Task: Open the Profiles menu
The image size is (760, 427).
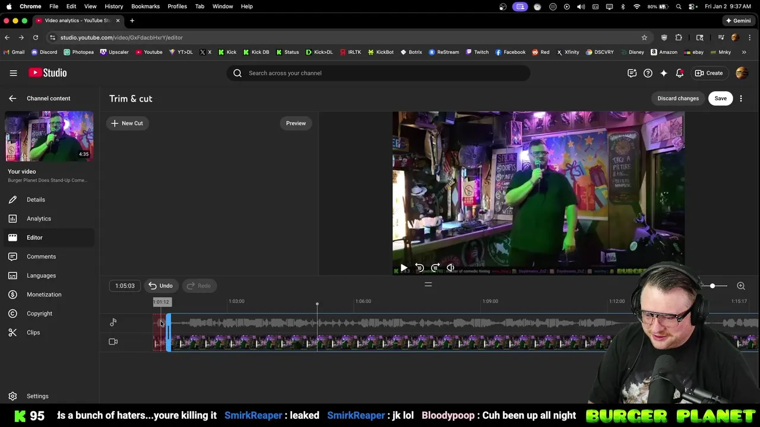Action: (177, 6)
